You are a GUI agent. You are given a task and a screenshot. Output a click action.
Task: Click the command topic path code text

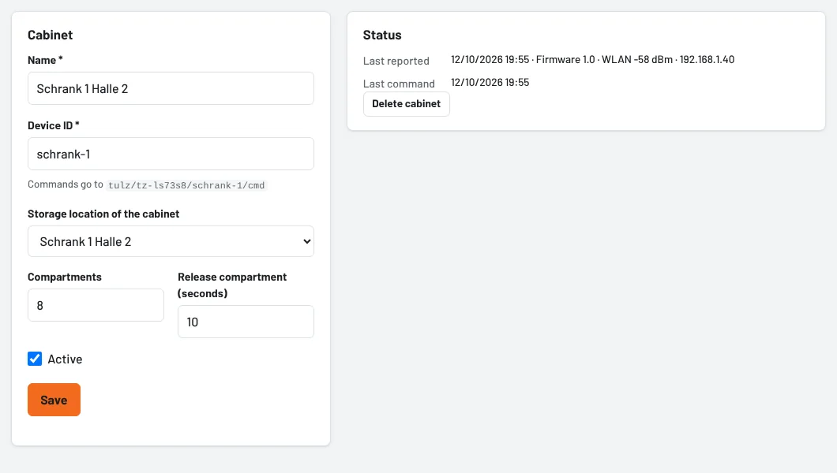186,185
